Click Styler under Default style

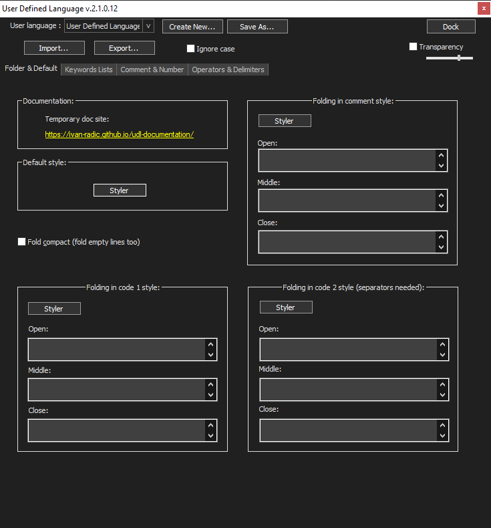120,190
